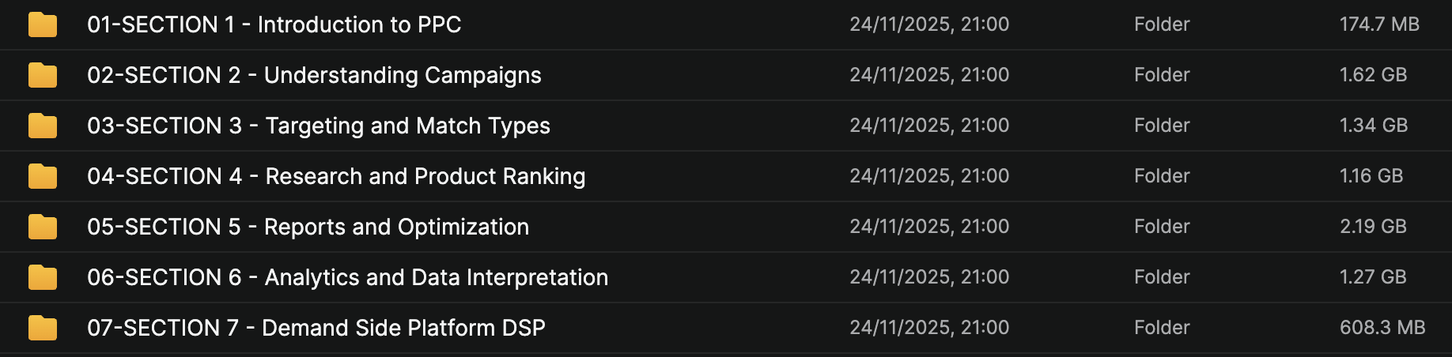Select the Demand Side Platform DSP folder icon

43,328
